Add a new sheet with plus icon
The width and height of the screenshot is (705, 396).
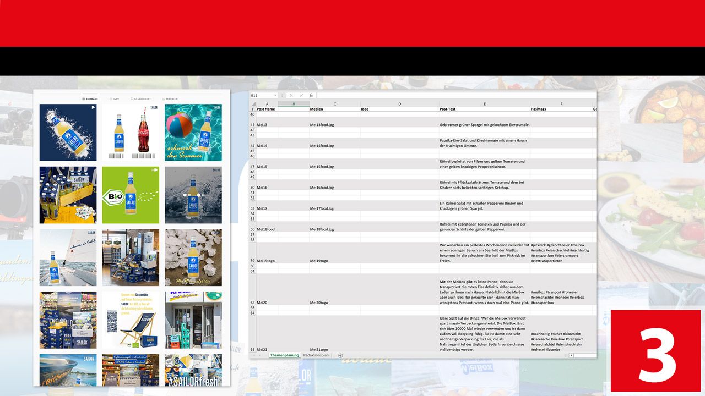340,355
